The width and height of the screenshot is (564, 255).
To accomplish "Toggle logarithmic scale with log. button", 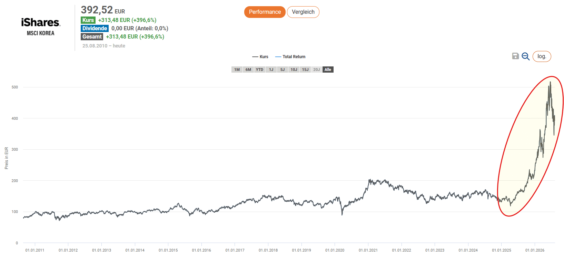I will pos(542,56).
